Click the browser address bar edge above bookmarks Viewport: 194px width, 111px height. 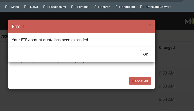[92, 1]
